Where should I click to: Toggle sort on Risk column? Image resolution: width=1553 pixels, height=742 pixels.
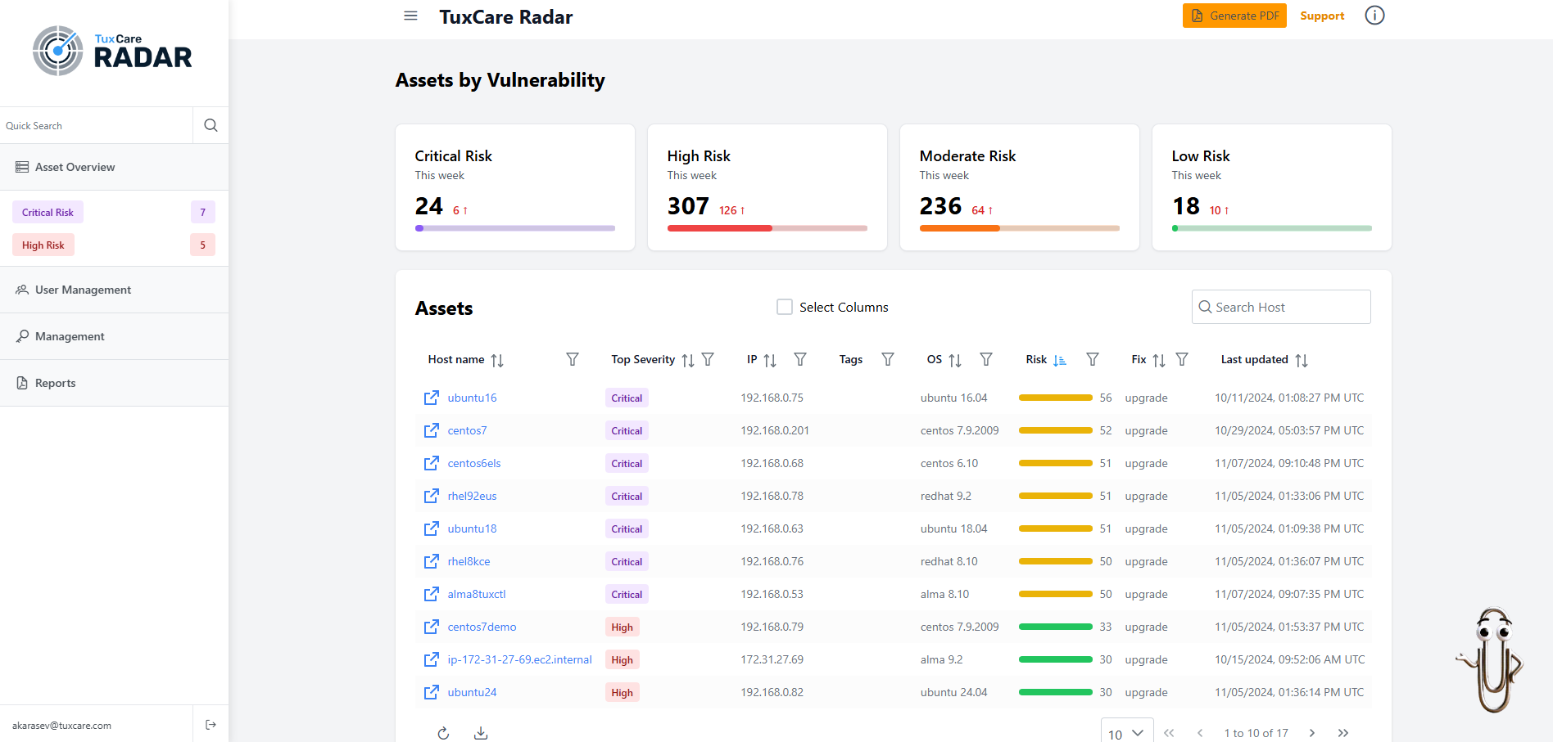(1059, 360)
